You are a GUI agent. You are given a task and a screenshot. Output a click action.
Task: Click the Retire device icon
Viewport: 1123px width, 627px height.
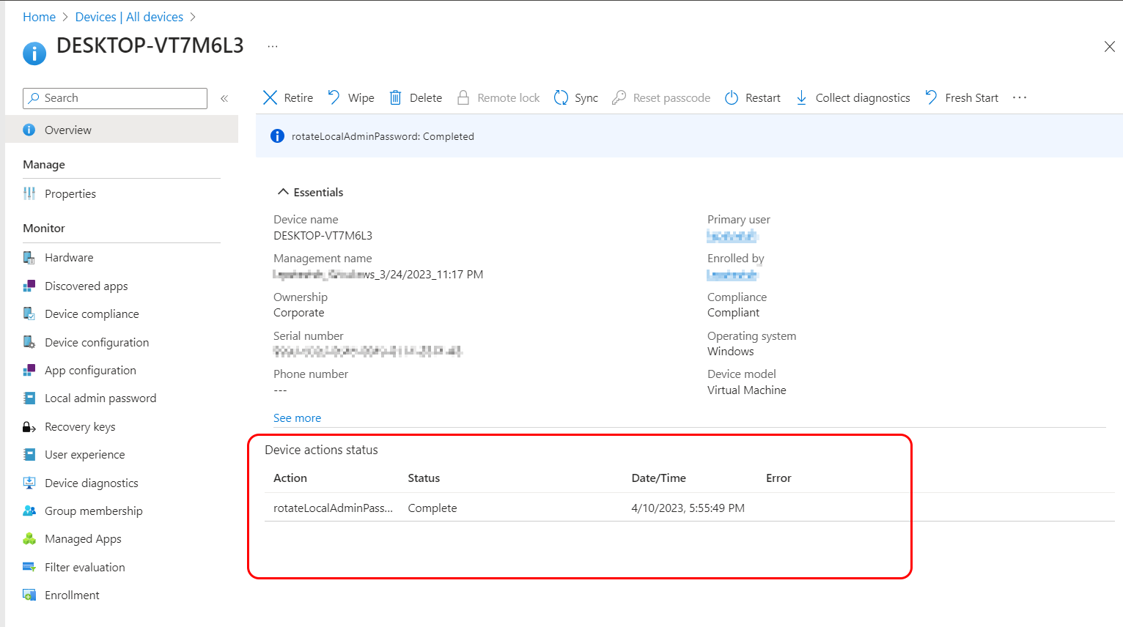[x=270, y=97]
